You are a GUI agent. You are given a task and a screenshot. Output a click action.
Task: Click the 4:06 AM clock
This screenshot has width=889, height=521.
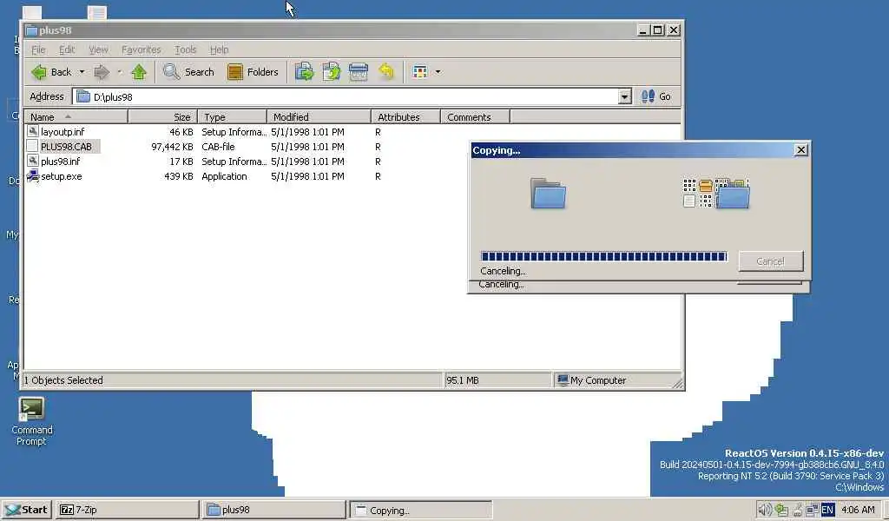(x=858, y=510)
